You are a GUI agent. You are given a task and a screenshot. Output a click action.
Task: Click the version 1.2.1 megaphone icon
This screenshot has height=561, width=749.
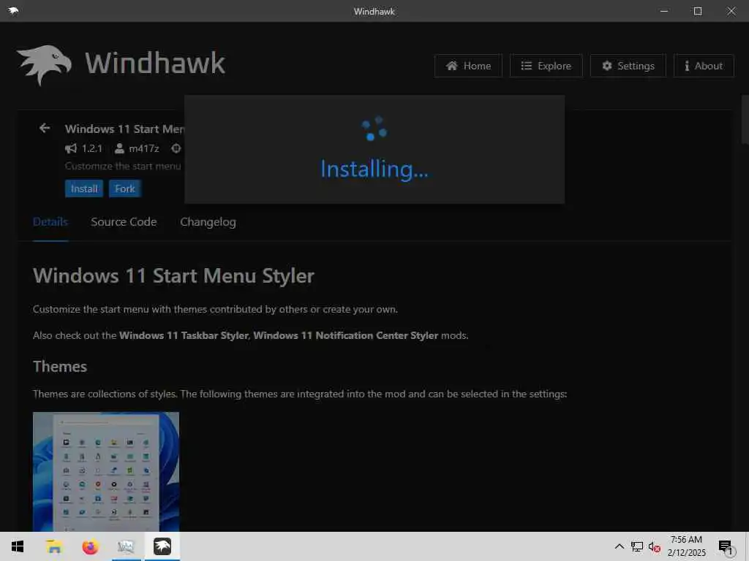pos(71,148)
